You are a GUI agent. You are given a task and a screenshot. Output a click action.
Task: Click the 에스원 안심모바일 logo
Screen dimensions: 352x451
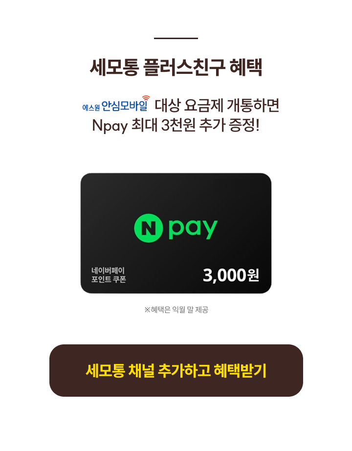coord(116,104)
